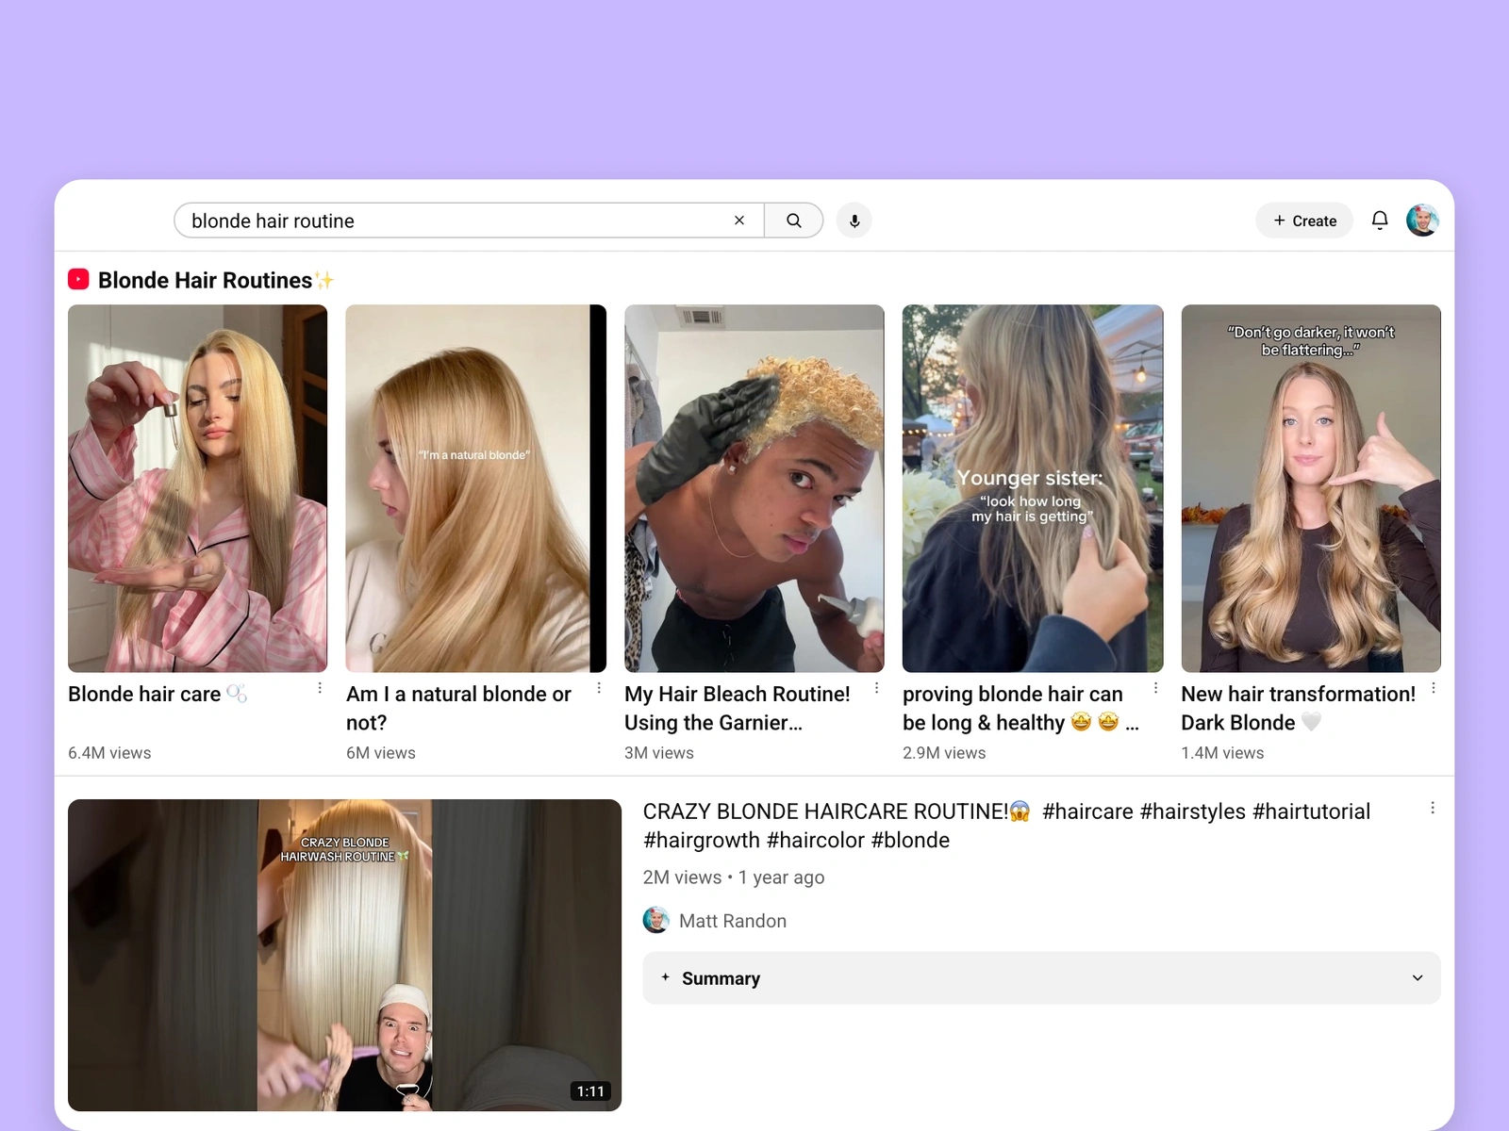Open the Blonde hair care title
The width and height of the screenshot is (1509, 1131).
[158, 695]
